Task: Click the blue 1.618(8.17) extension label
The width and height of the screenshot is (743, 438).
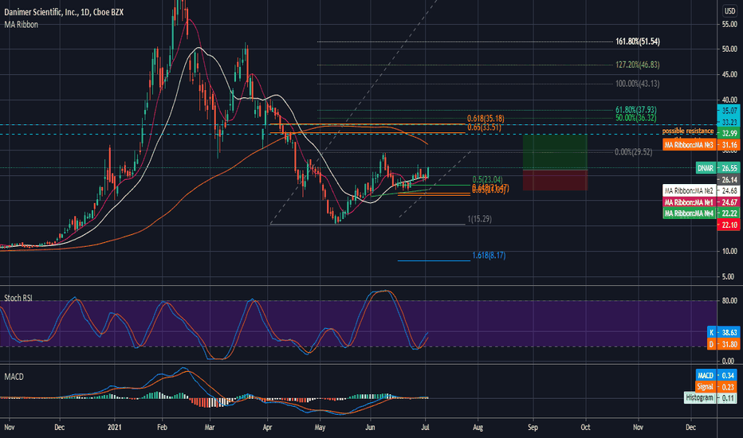Action: click(489, 256)
